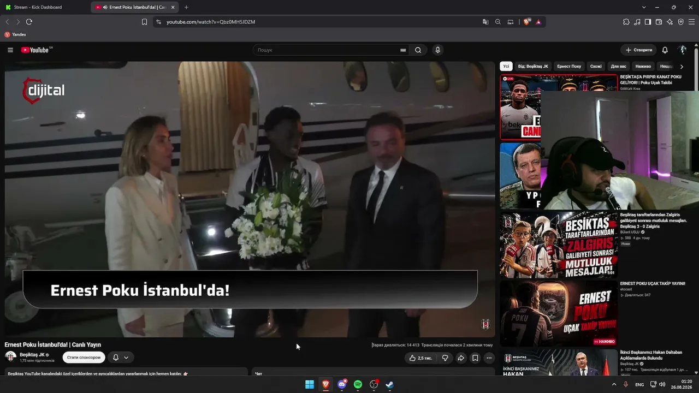Open the Brave Wallet icon
Screen dimensions: 699x393
click(659, 22)
